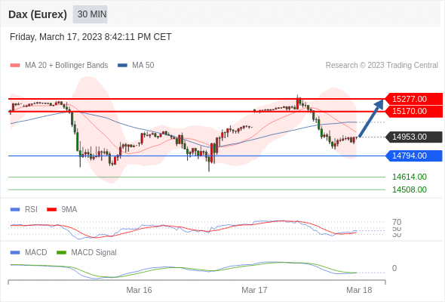Click the MA 50 blue legend swatch
The width and height of the screenshot is (445, 302).
tap(122, 66)
